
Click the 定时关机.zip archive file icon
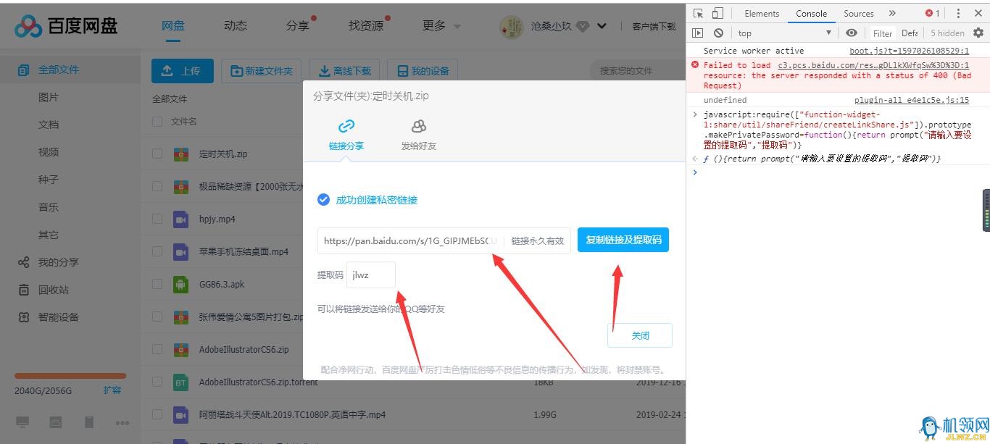[180, 154]
